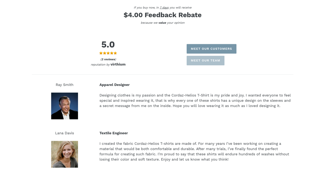Click the $4.00 Feedback Rebate heading
This screenshot has height=182, width=325.
pos(162,15)
